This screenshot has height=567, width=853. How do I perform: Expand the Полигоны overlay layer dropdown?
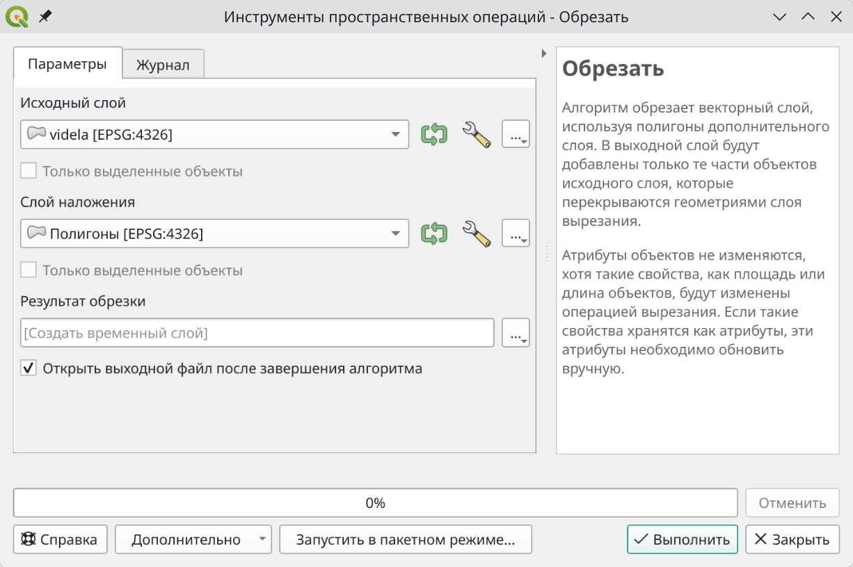coord(394,233)
